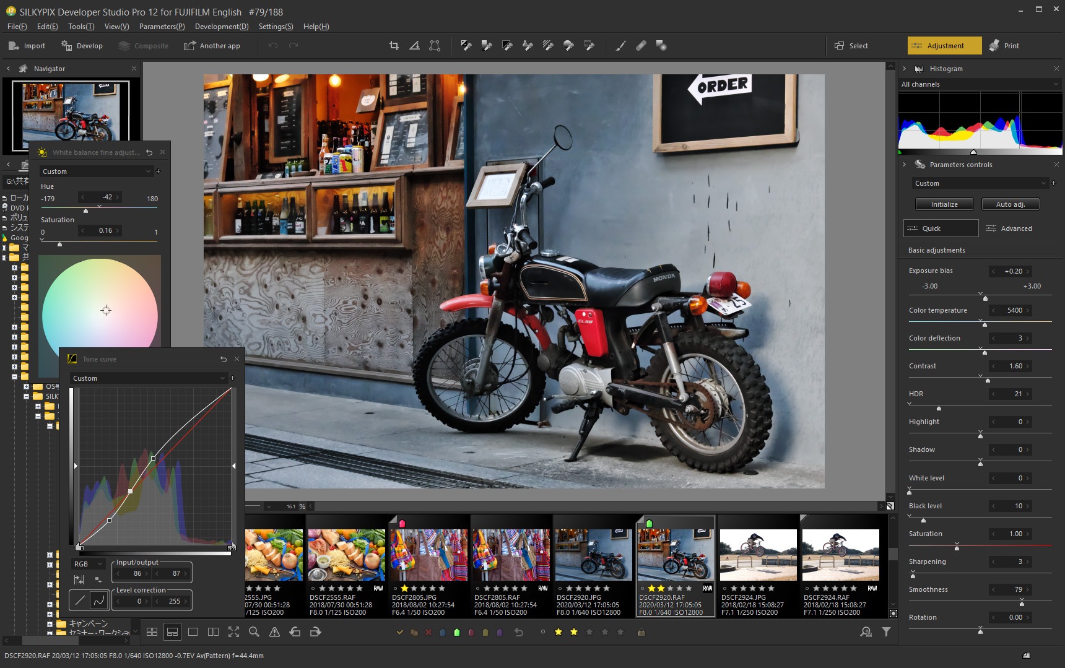Open the Parameters controls Custom preset dropdown
Image resolution: width=1065 pixels, height=668 pixels.
tap(980, 183)
